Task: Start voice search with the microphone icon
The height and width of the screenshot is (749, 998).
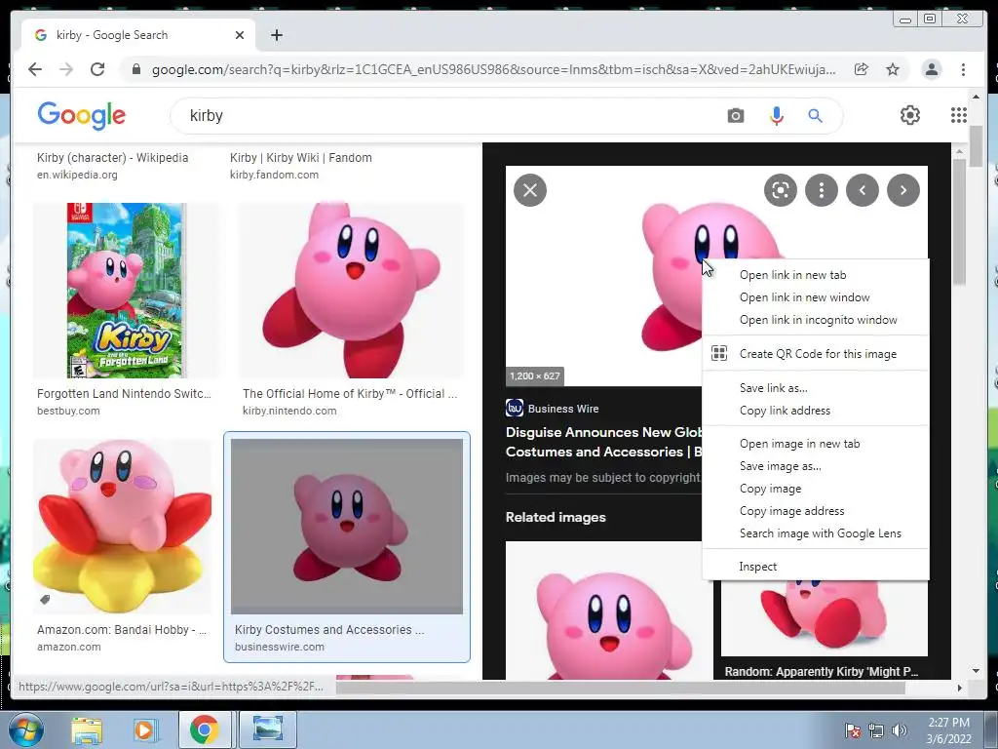Action: click(x=776, y=116)
